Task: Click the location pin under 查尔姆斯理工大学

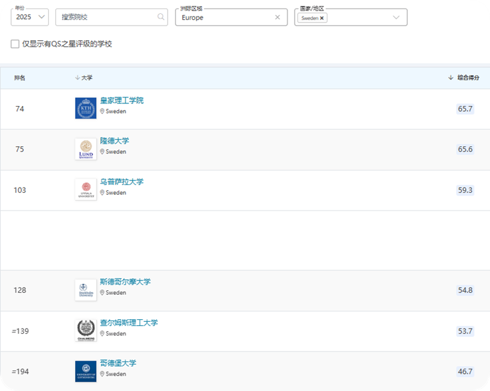Action: point(102,334)
